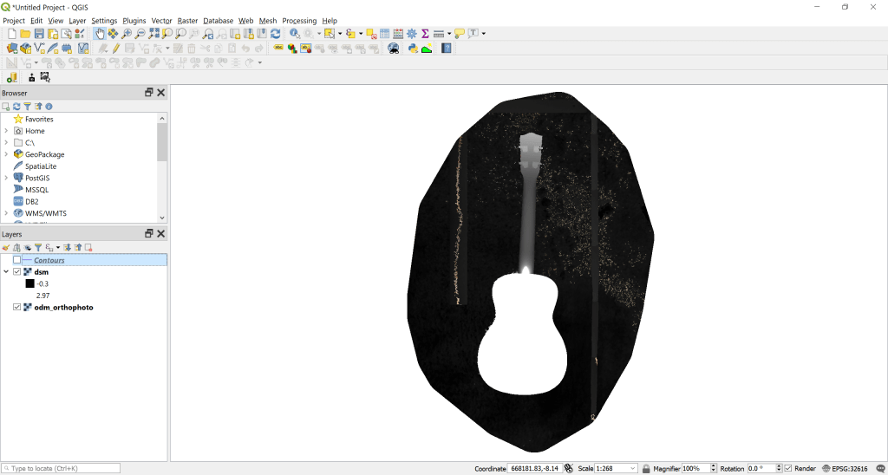The height and width of the screenshot is (475, 888).
Task: Click the Browser panel filter icon
Action: point(27,107)
